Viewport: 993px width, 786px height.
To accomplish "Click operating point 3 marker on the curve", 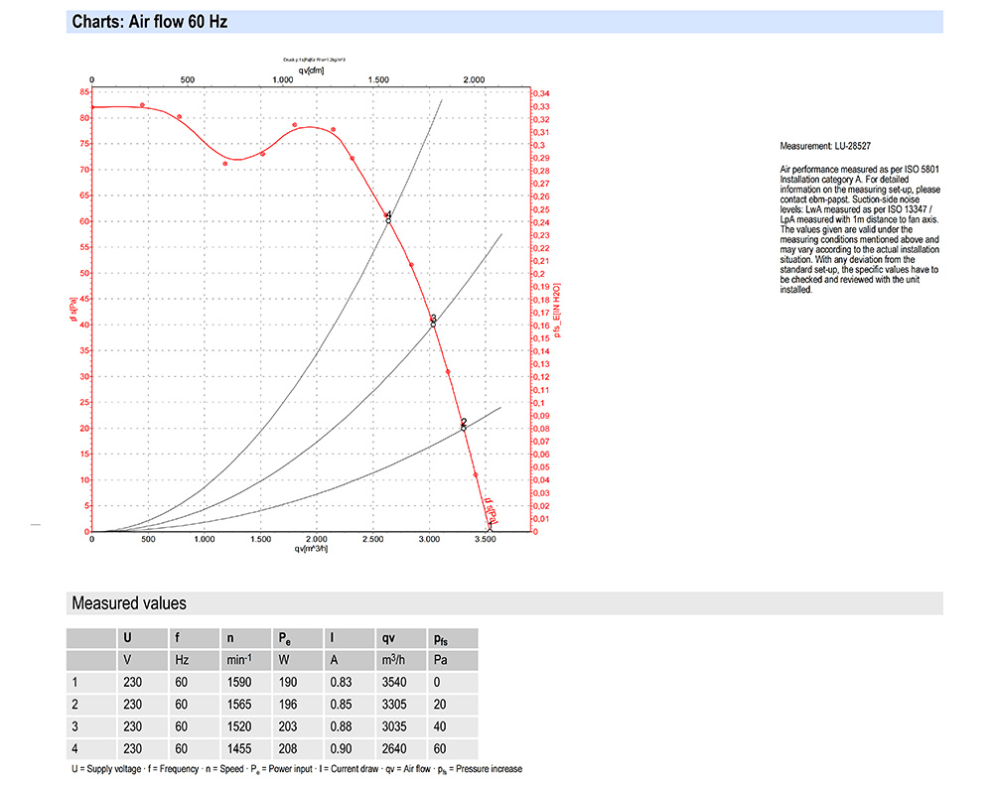I will pos(433,323).
